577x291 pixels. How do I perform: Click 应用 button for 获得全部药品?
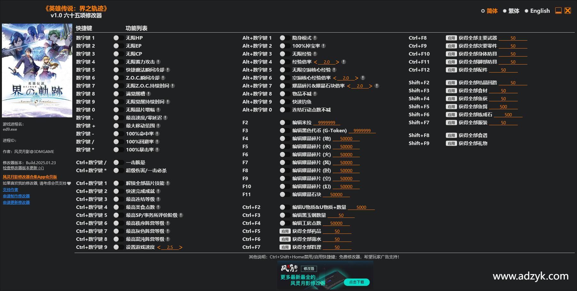pos(285,231)
